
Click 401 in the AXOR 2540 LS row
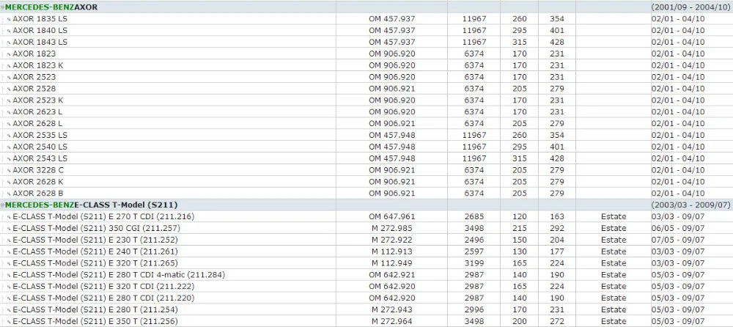(557, 147)
